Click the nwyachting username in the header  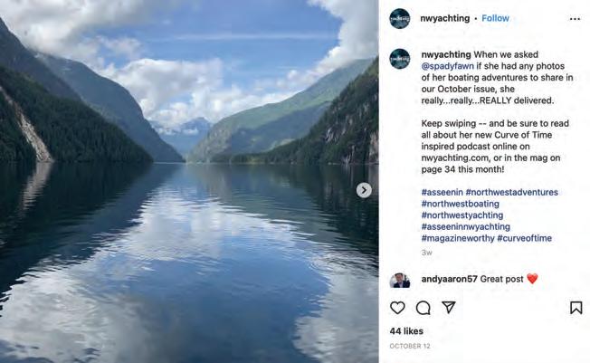444,18
